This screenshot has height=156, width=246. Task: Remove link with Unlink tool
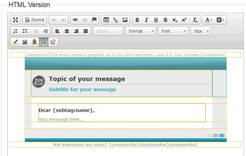(x=85, y=20)
